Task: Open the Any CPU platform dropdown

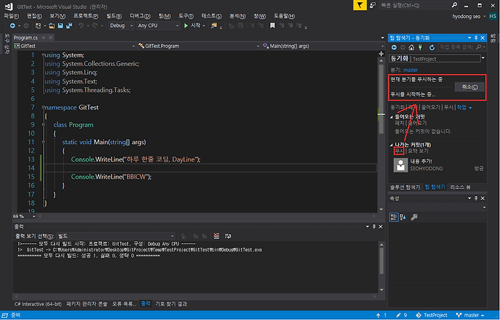Action: [158, 26]
